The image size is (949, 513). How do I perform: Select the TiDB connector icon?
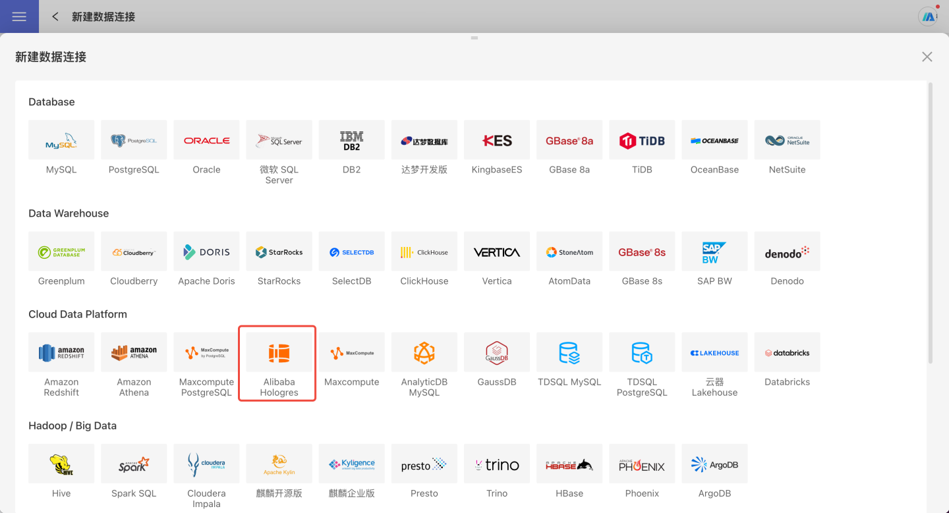point(642,140)
